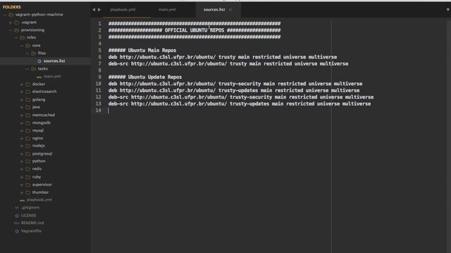
Task: Place cursor on "OFFICIAL UBUNTU REPOS" header text
Action: tap(194, 30)
